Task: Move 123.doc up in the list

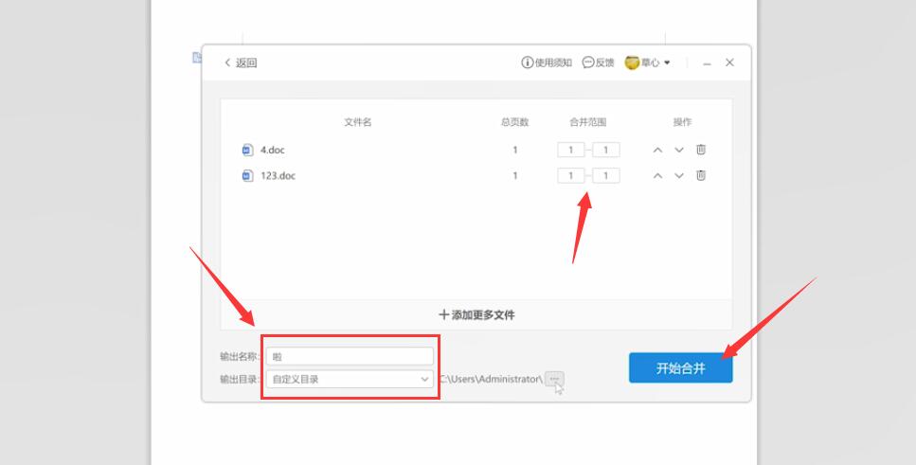Action: 657,176
